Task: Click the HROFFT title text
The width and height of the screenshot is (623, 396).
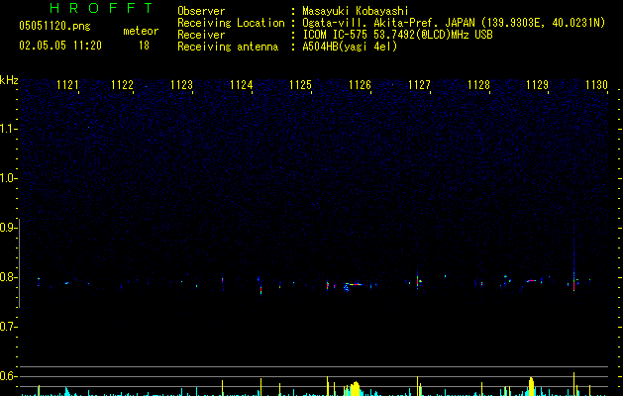Action: [x=101, y=8]
